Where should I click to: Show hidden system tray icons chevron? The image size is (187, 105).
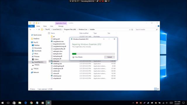133,103
